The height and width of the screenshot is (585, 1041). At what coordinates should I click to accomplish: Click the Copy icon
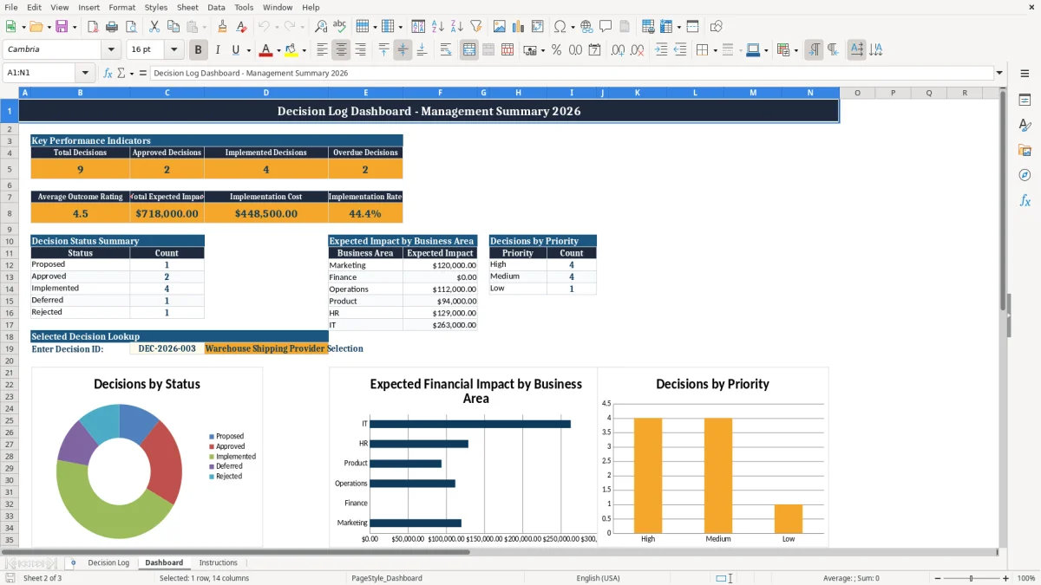pyautogui.click(x=173, y=27)
